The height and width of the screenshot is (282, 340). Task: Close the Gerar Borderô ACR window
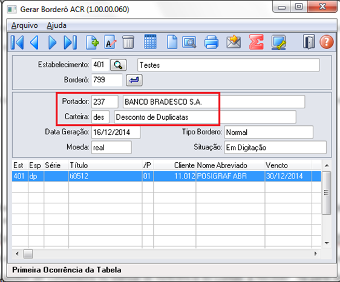click(322, 7)
